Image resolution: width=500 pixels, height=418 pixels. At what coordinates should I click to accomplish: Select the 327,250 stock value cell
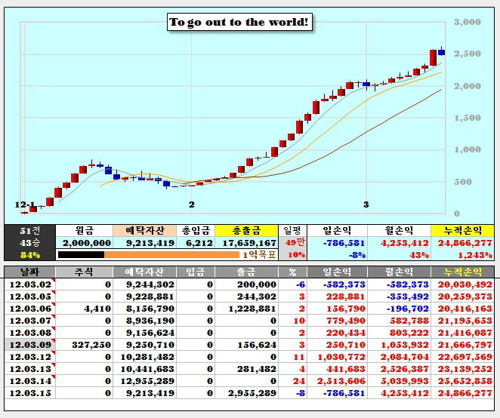click(x=84, y=344)
